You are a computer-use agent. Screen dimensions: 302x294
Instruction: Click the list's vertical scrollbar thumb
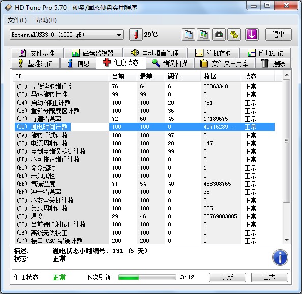(x=287, y=141)
